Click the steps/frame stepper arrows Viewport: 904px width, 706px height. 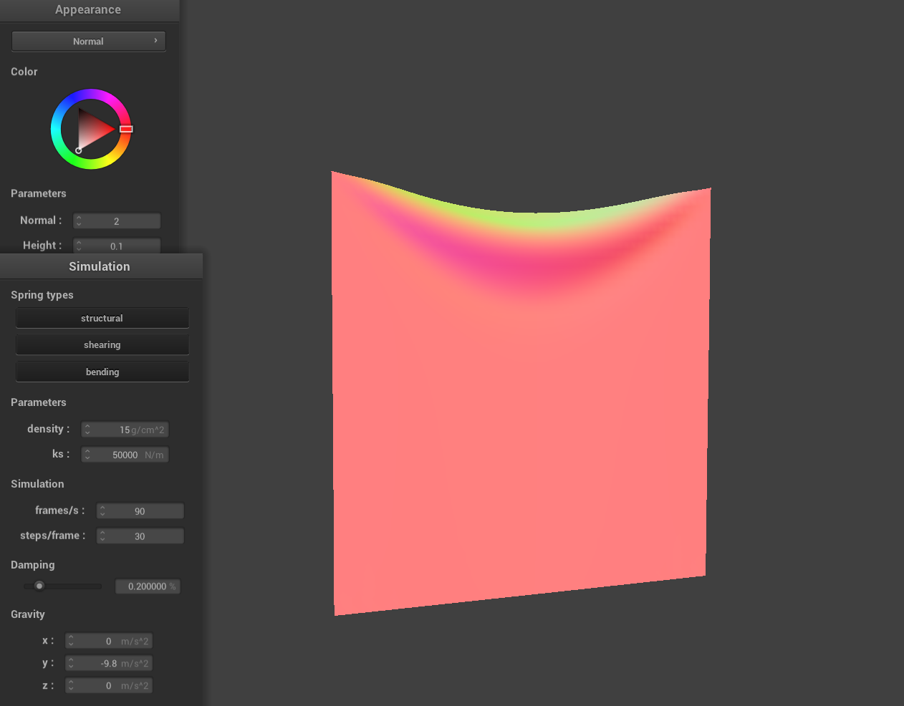102,536
